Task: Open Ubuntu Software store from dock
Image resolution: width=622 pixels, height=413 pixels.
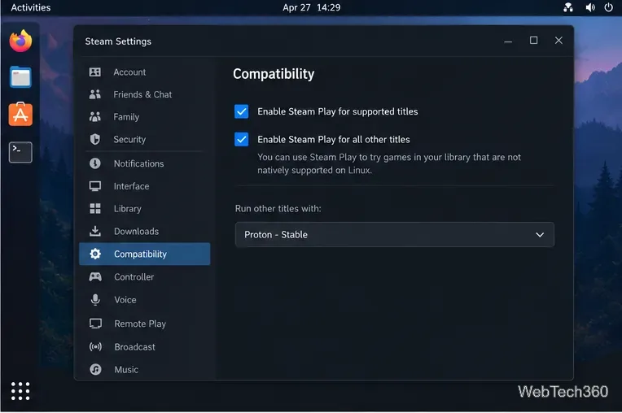Action: pos(20,115)
